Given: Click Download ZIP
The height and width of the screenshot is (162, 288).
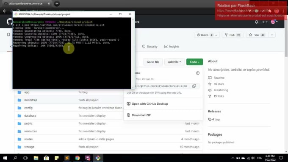Looking at the screenshot, I should coord(141,115).
